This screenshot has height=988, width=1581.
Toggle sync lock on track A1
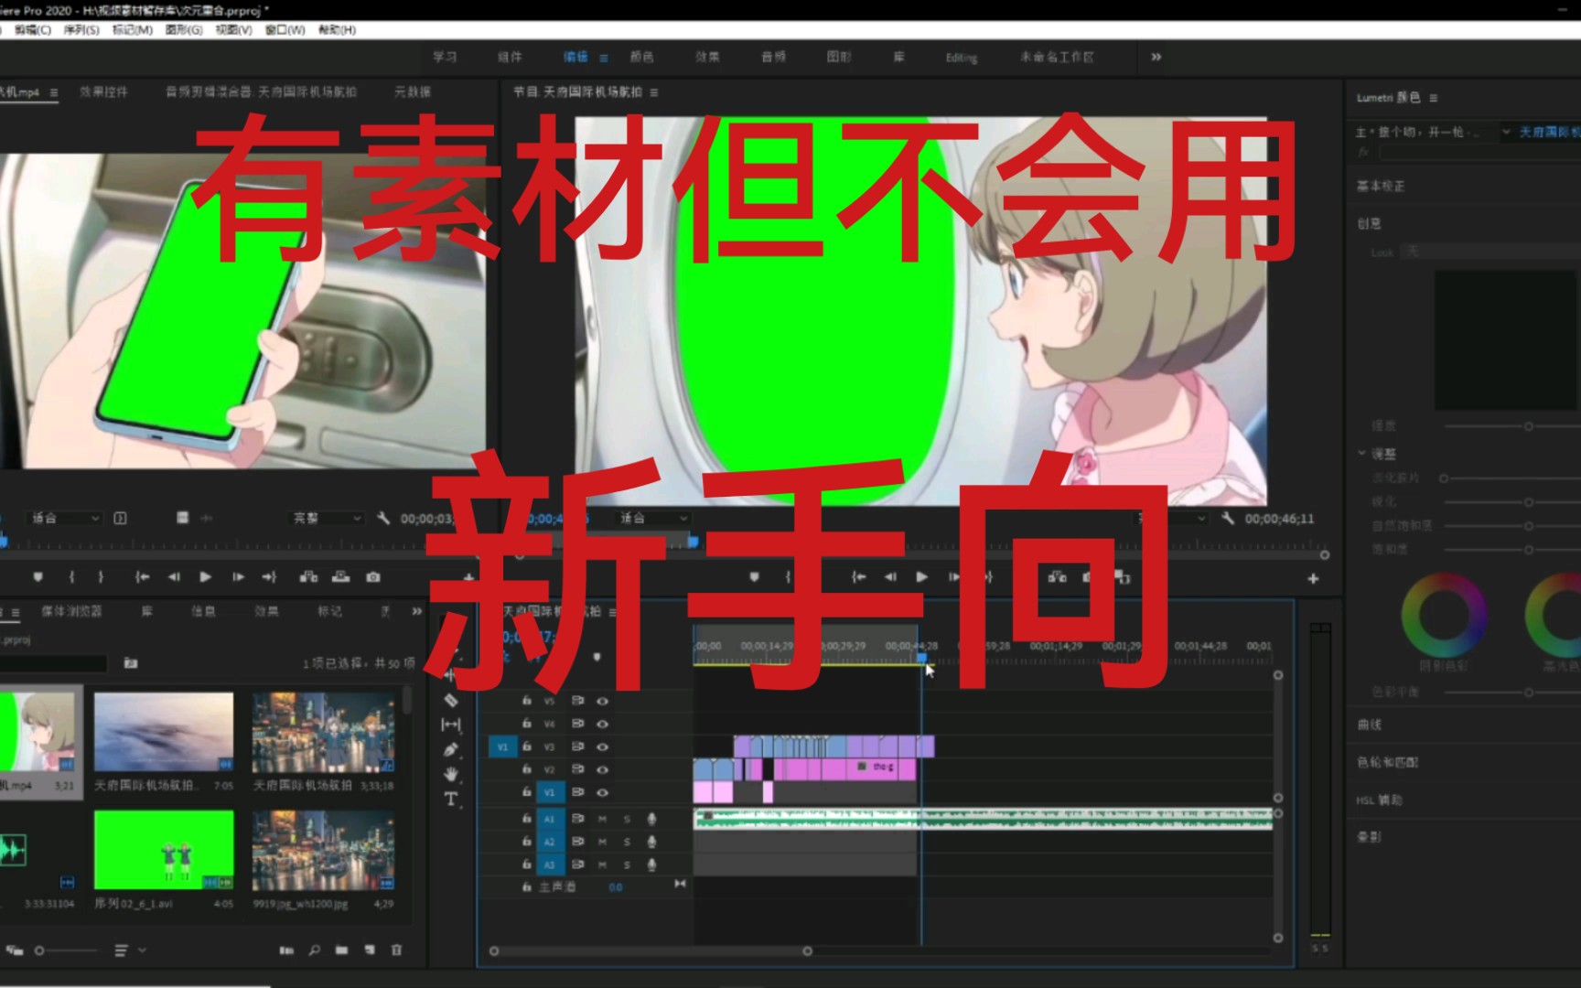(x=577, y=819)
